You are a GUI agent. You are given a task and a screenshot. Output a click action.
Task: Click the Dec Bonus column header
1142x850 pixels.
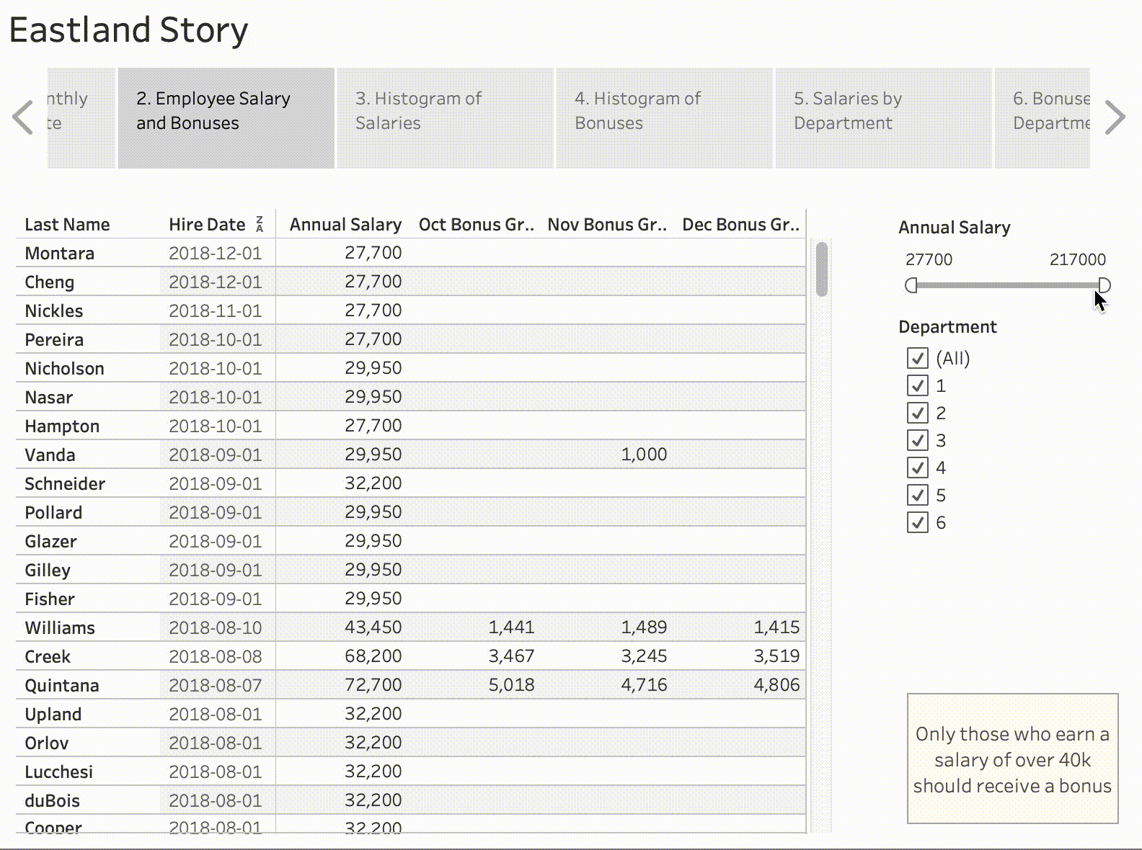pos(741,225)
